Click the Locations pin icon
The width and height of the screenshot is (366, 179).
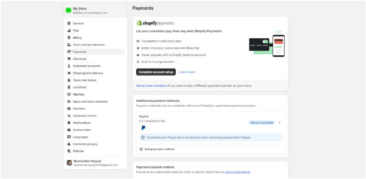(69, 87)
